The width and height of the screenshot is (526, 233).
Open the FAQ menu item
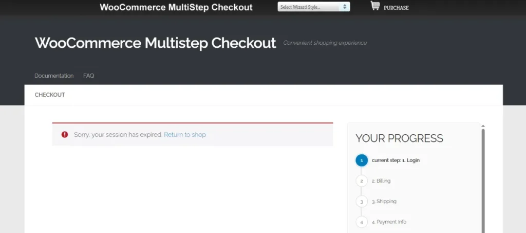88,76
